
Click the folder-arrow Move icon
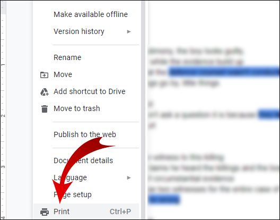(x=44, y=75)
